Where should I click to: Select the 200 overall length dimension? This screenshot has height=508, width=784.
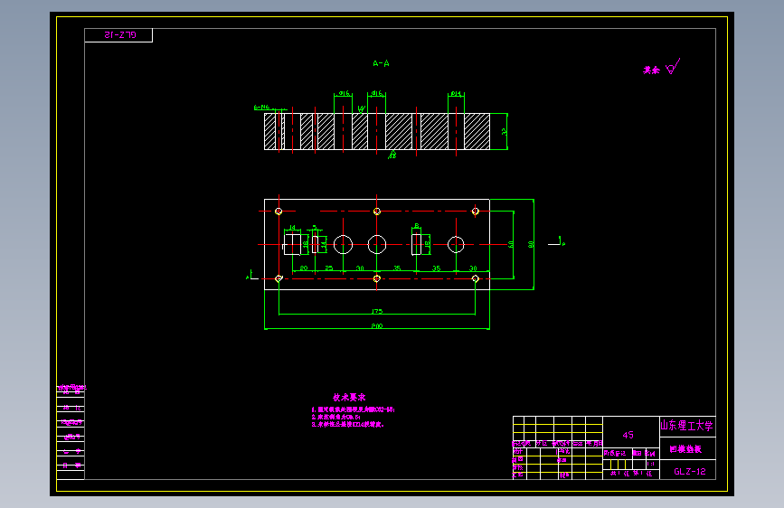tap(377, 325)
